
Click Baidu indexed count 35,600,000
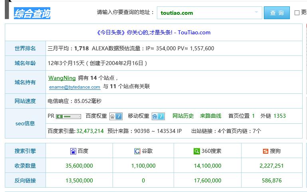pyautogui.click(x=79, y=166)
